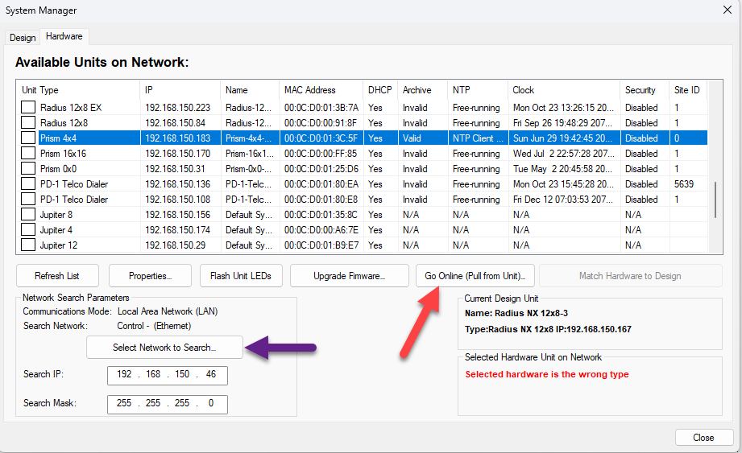Select the Jupiter 8 unit checkbox
742x453 pixels.
click(x=28, y=215)
